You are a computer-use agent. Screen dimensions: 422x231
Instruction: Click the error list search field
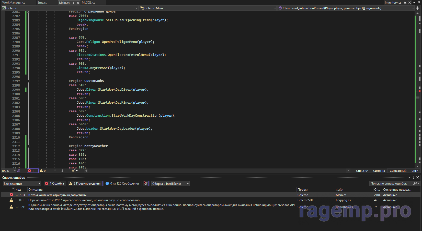click(391, 184)
